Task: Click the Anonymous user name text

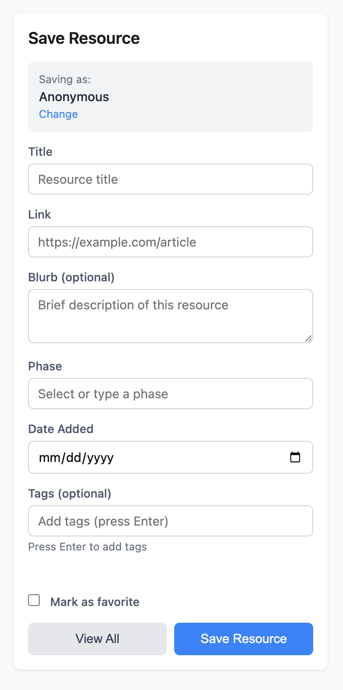Action: [x=74, y=97]
